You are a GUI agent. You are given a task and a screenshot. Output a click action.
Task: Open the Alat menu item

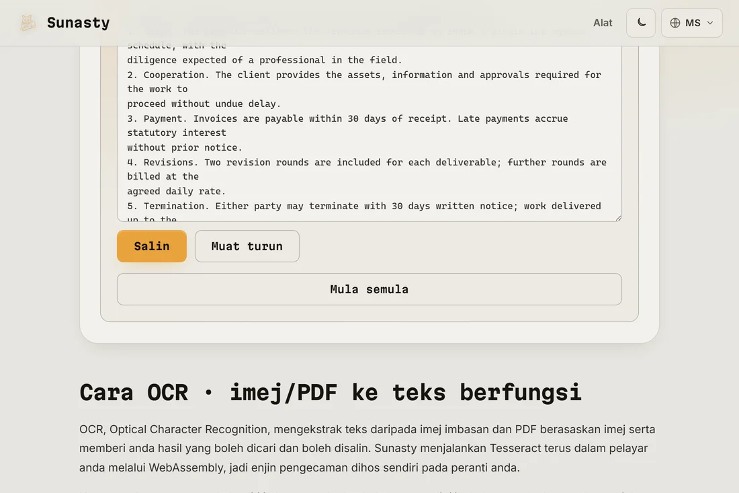click(x=603, y=23)
